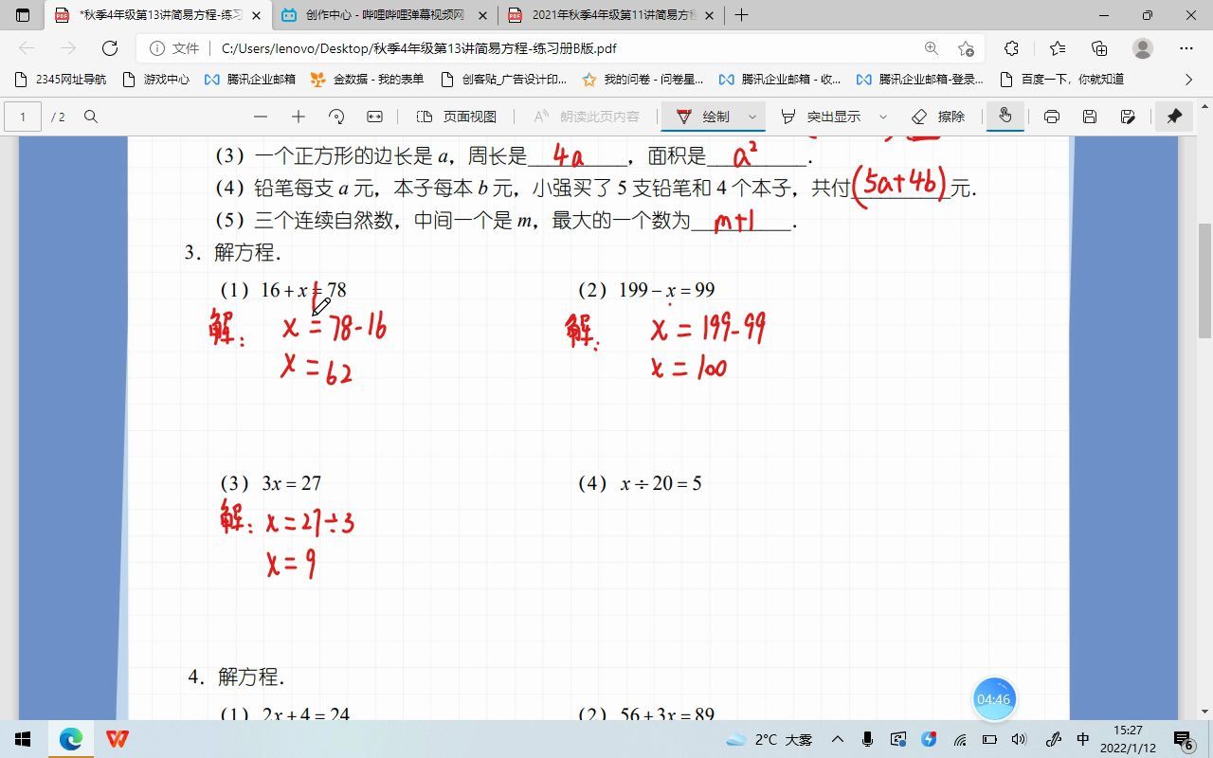
Task: Close the 创作中心 哔哩哔哩 tab
Action: 482,15
